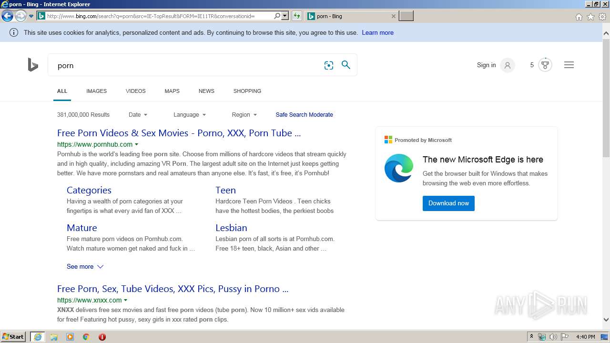The height and width of the screenshot is (343, 610).
Task: Click the Refresh page button
Action: (x=297, y=16)
